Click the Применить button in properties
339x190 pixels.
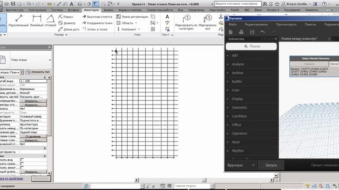[41, 178]
